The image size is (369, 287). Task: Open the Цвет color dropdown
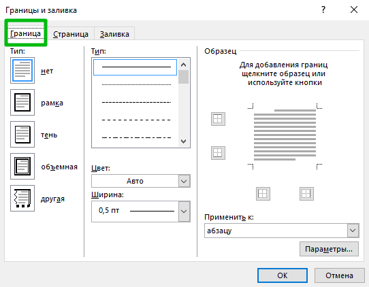tap(141, 181)
